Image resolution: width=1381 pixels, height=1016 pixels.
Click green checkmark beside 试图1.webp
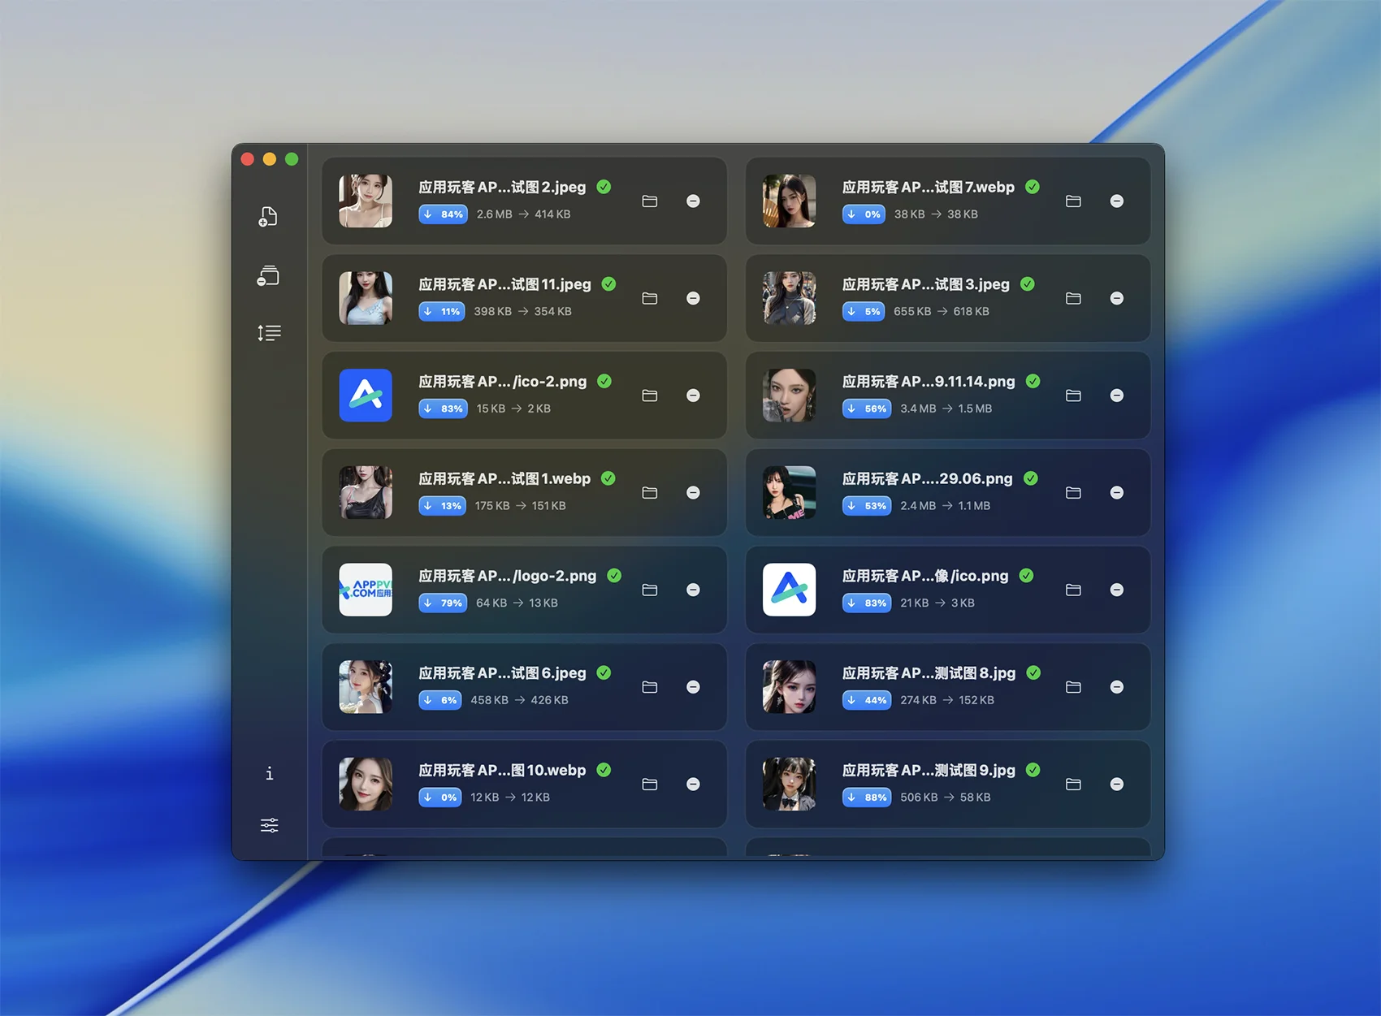pos(608,478)
